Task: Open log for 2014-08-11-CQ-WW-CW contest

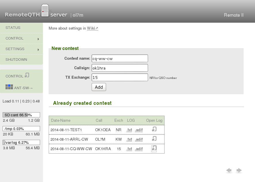Action: (x=154, y=148)
